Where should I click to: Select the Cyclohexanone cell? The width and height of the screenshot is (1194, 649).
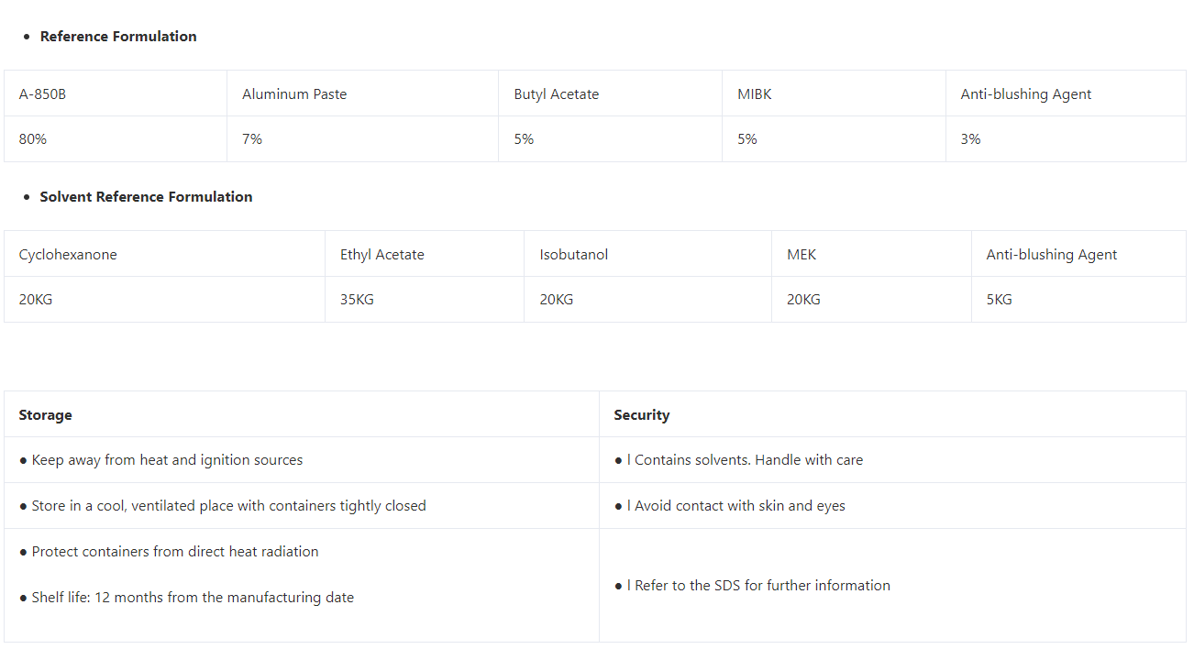165,254
